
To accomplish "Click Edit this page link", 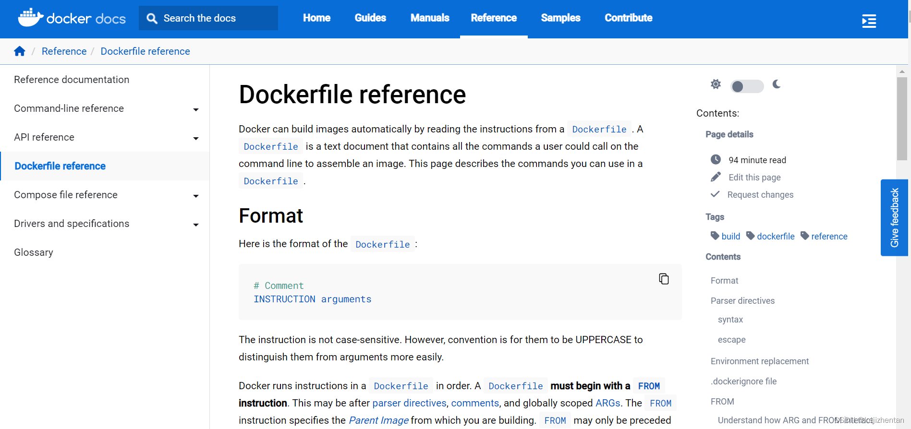I will point(754,177).
